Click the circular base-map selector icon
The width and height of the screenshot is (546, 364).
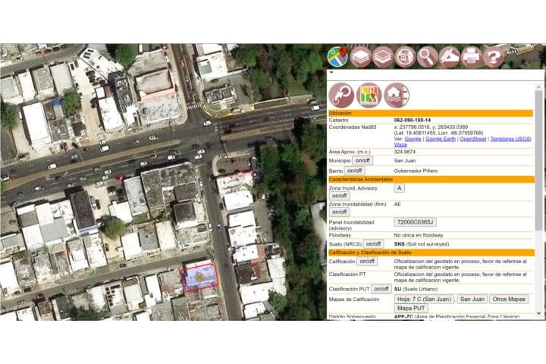coord(405,56)
